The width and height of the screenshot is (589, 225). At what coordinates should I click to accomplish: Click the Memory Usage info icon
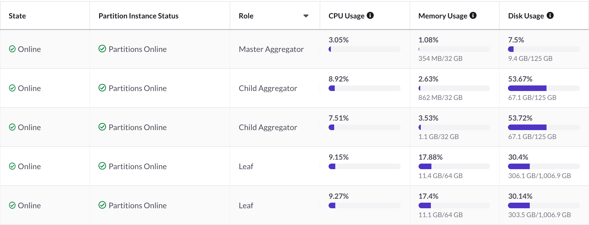473,16
